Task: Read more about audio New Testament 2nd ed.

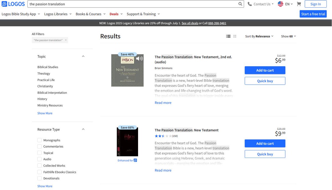Action: pos(163,103)
